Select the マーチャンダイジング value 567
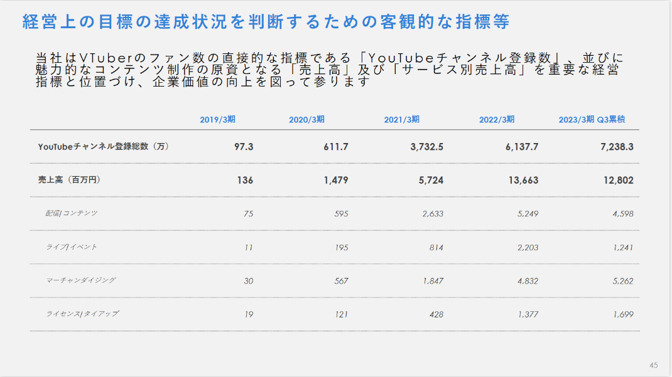672x377 pixels. (x=341, y=281)
